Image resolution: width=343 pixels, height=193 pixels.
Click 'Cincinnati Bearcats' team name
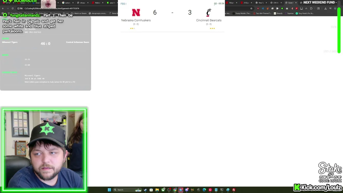[209, 20]
